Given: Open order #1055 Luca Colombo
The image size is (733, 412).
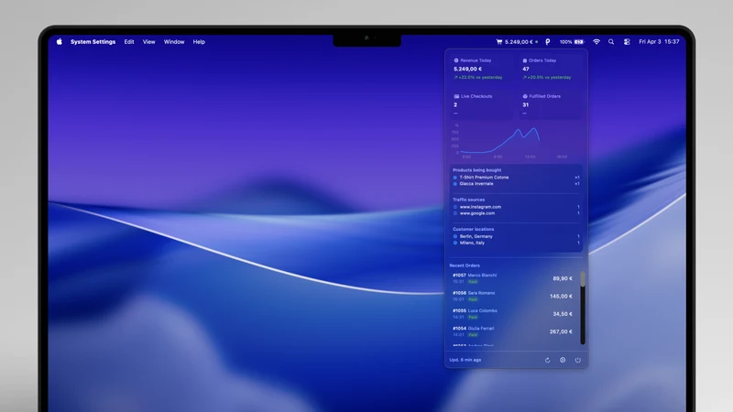Looking at the screenshot, I should (x=513, y=314).
